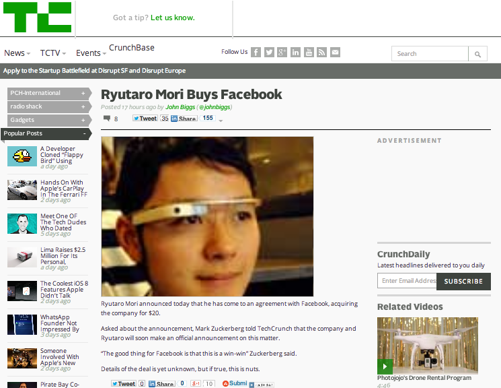Screen dimensions: 501x388
Task: Click the search magnifier button
Action: pyautogui.click(x=477, y=54)
